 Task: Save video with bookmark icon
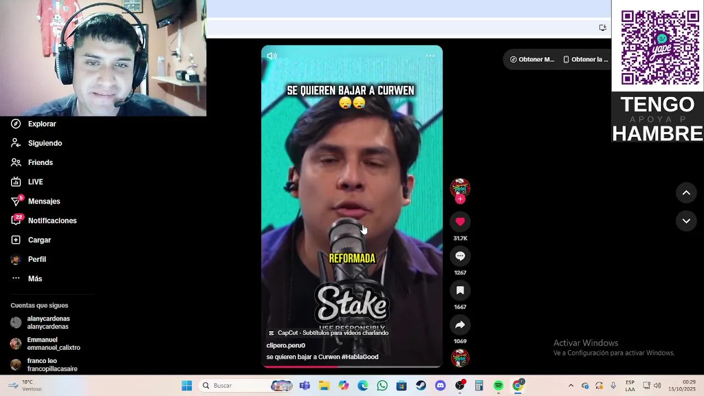pos(460,290)
